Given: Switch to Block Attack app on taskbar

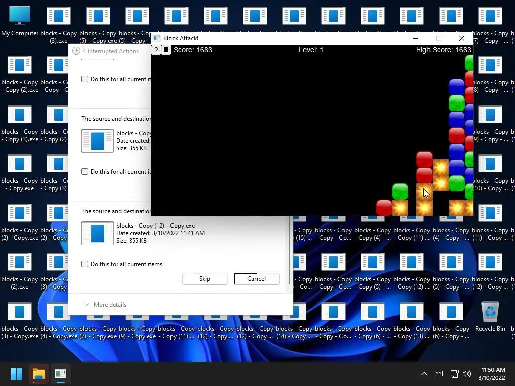Looking at the screenshot, I should [60, 374].
